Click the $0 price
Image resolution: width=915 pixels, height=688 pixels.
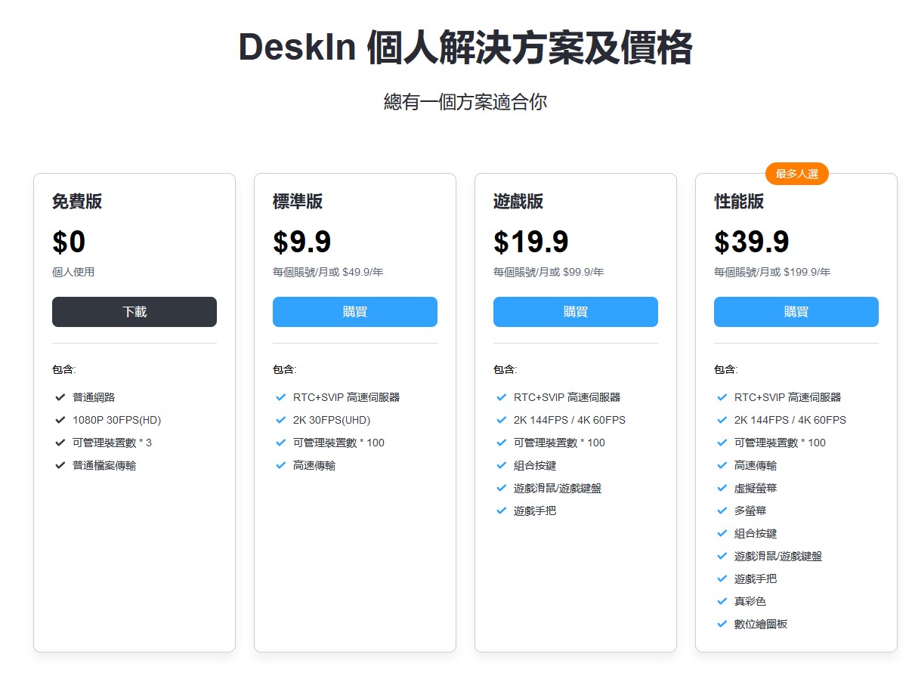(x=69, y=242)
